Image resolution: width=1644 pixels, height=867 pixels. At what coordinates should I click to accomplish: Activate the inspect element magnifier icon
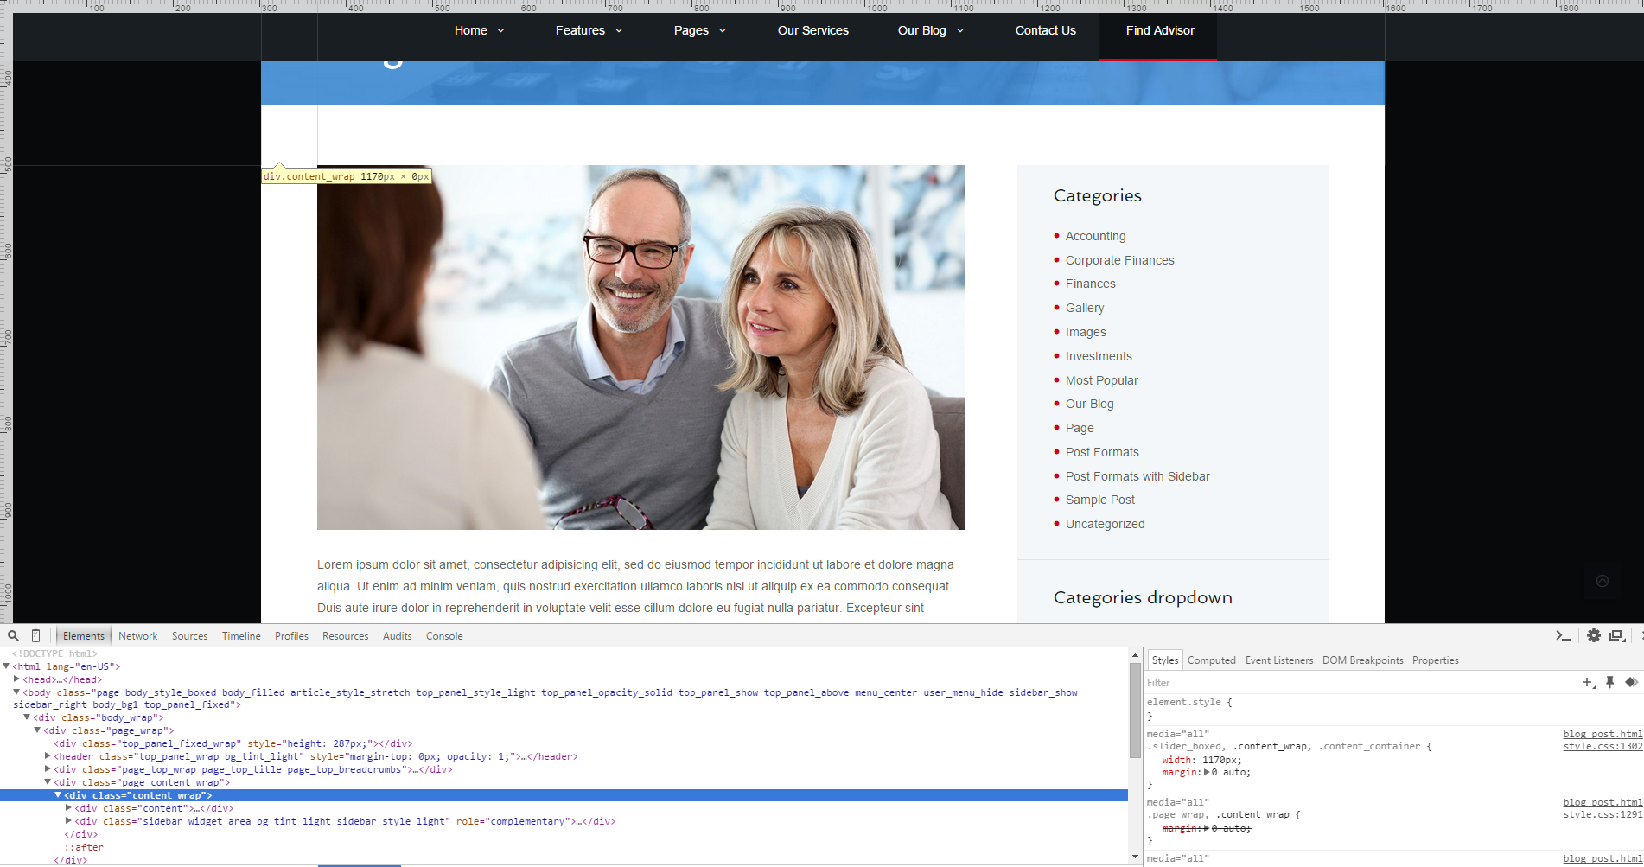(x=13, y=635)
